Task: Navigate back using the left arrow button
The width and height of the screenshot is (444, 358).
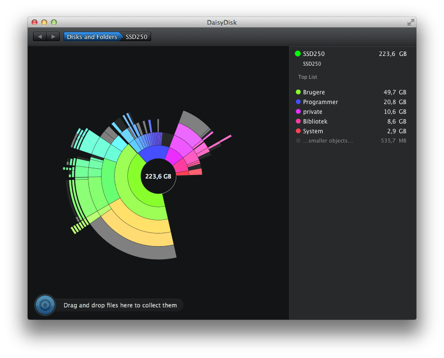Action: click(39, 36)
